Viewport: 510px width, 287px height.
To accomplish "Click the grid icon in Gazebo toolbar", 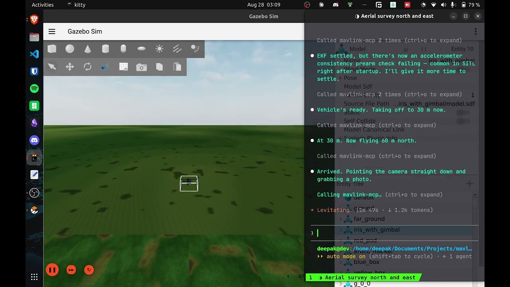I will tap(124, 67).
